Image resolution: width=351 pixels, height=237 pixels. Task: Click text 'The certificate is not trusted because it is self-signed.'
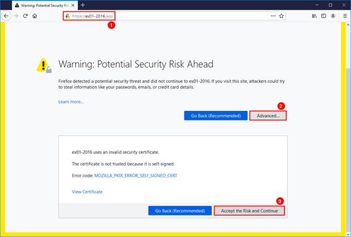point(123,164)
